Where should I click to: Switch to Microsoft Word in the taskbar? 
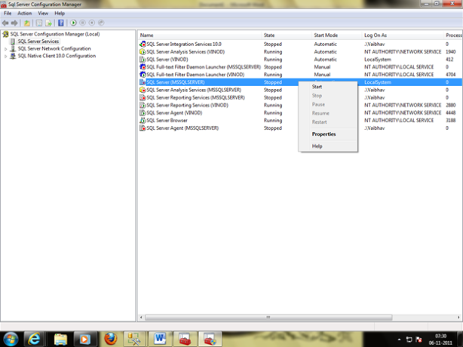tap(159, 339)
